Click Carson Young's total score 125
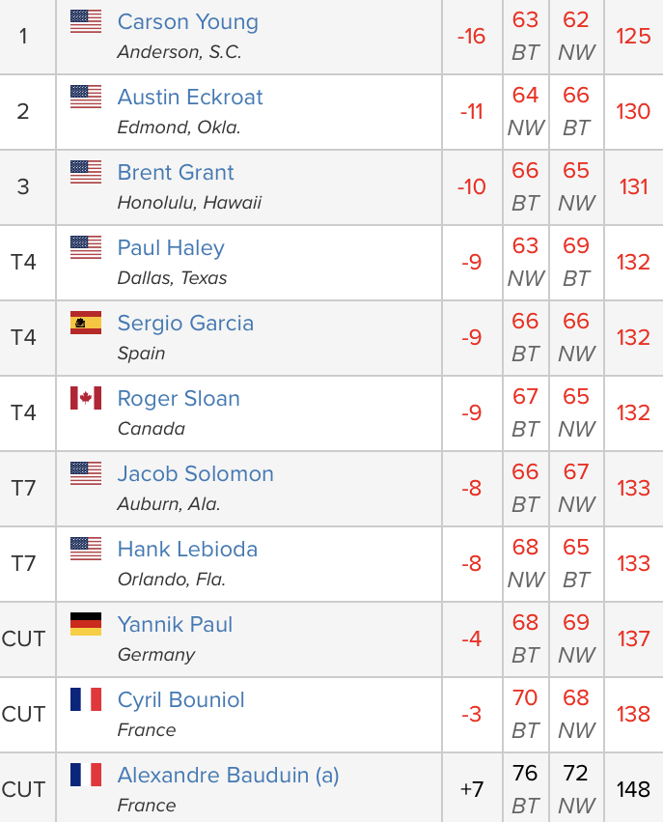 click(x=633, y=37)
